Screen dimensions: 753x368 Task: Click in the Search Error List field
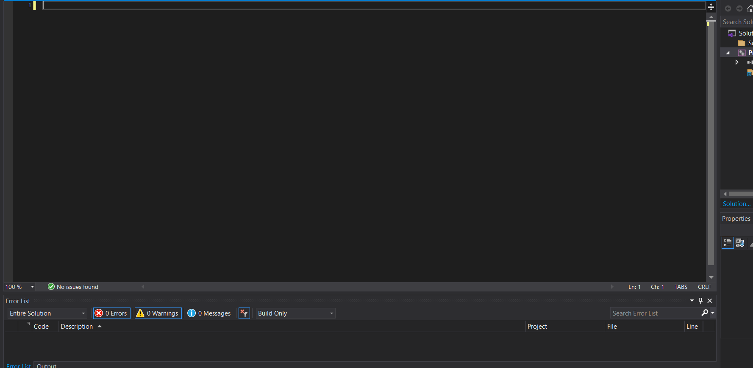tap(655, 313)
